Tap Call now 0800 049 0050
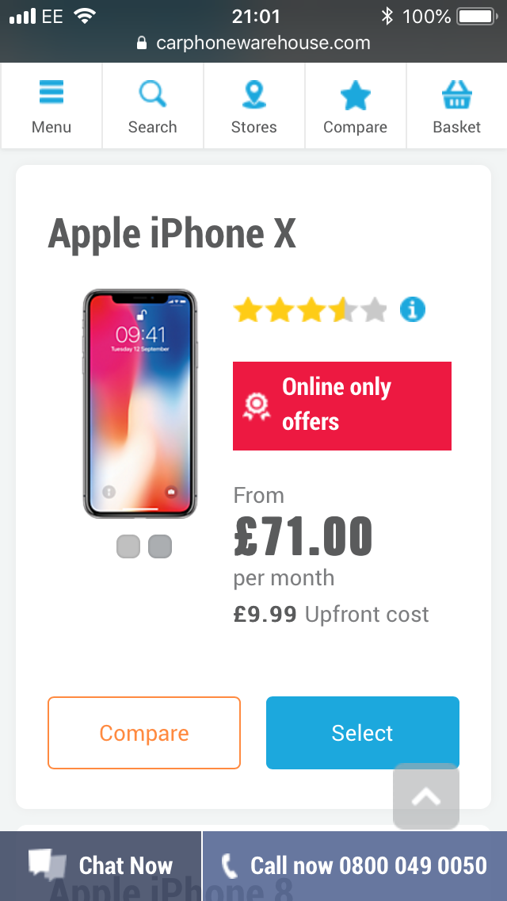This screenshot has width=507, height=901. 368,865
